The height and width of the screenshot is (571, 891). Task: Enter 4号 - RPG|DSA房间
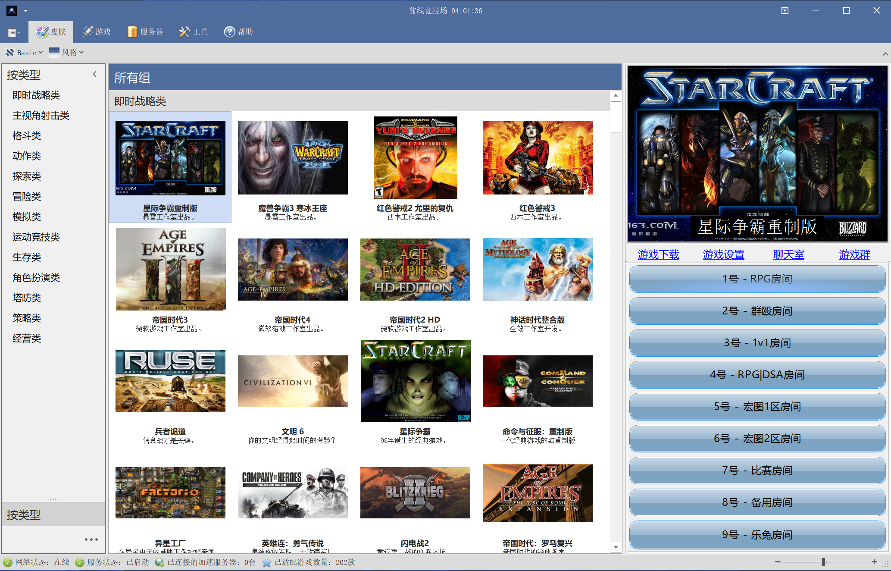click(x=757, y=375)
